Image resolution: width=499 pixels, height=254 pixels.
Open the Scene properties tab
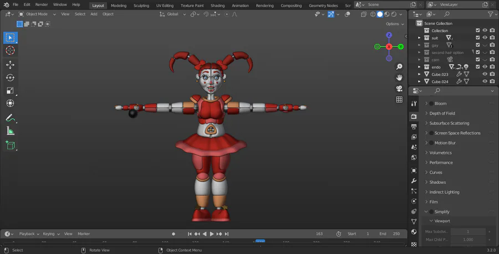click(414, 147)
